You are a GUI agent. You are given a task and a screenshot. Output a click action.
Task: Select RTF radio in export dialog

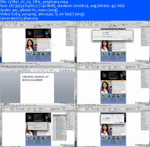tap(33, 126)
